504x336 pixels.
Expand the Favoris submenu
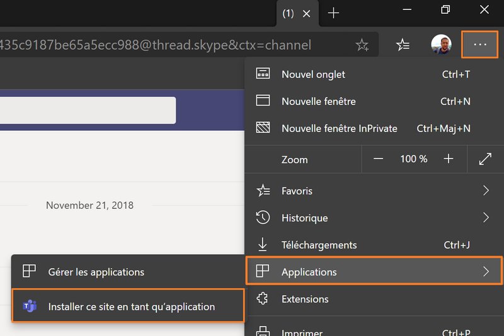(x=486, y=191)
